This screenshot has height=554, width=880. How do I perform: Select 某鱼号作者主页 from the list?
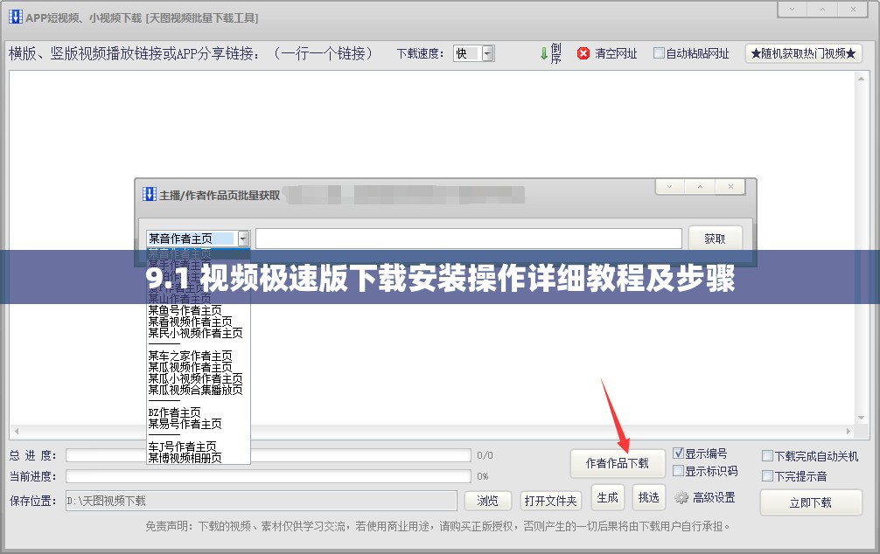coord(185,310)
